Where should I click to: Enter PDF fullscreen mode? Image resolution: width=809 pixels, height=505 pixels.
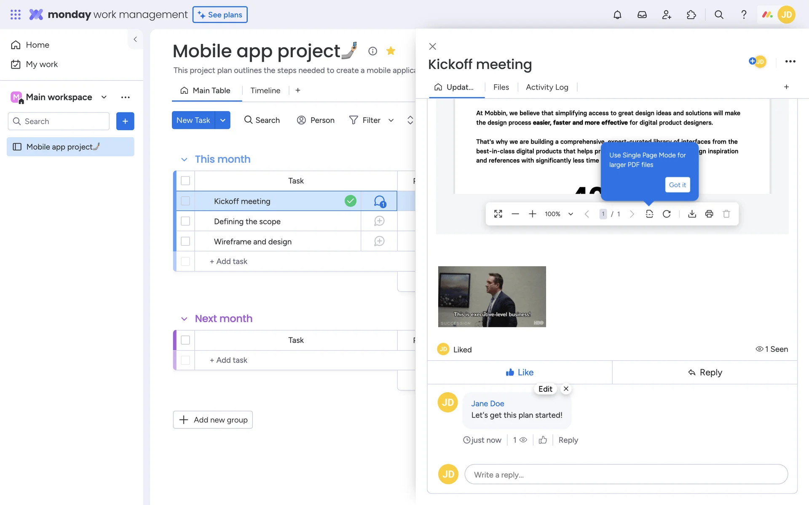pyautogui.click(x=498, y=214)
